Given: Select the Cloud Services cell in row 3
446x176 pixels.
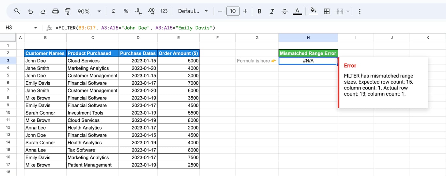Looking at the screenshot, I should coord(93,61).
